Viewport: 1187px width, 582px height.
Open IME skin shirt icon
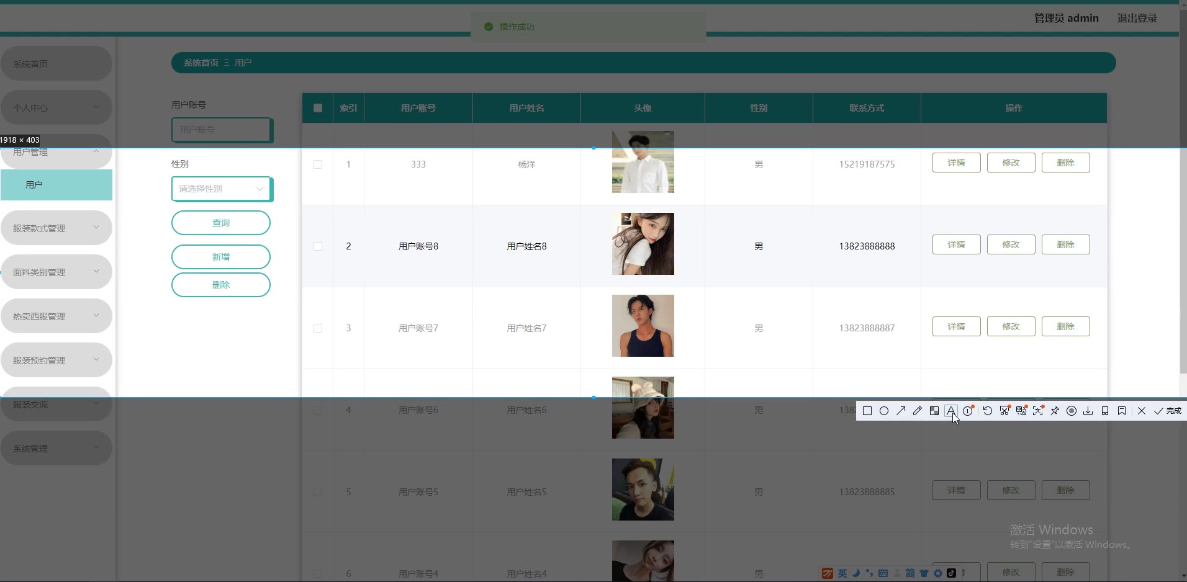[924, 573]
